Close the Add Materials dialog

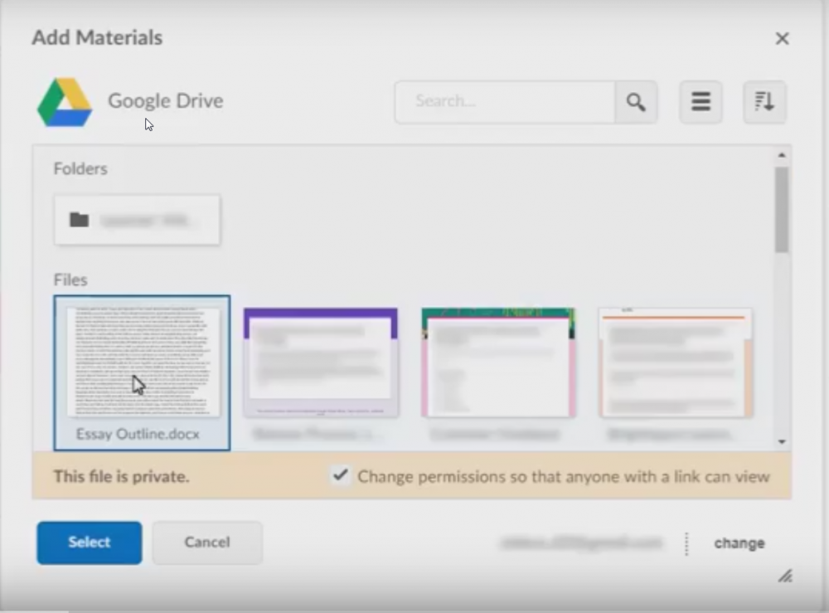tap(782, 38)
